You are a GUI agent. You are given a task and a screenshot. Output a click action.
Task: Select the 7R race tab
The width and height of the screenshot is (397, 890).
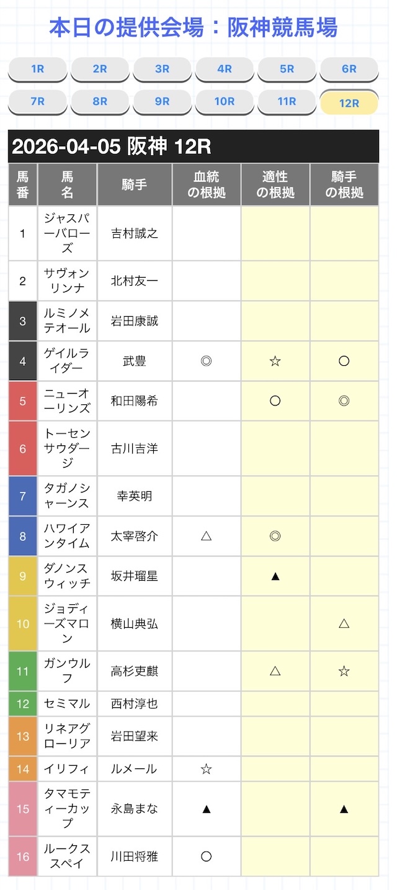(37, 101)
